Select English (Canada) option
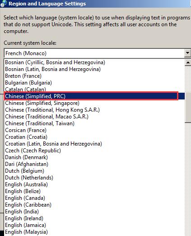Image resolution: width=191 pixels, height=236 pixels. pos(94,198)
